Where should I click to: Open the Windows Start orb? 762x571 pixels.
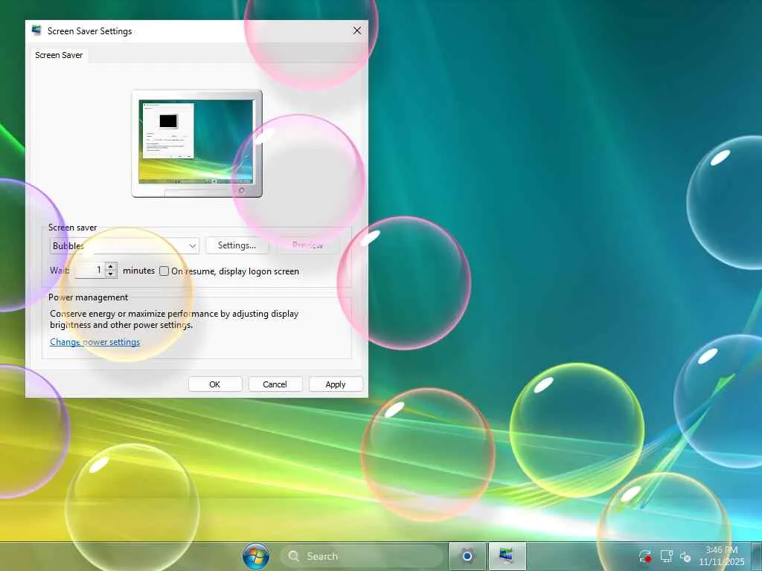click(x=256, y=556)
